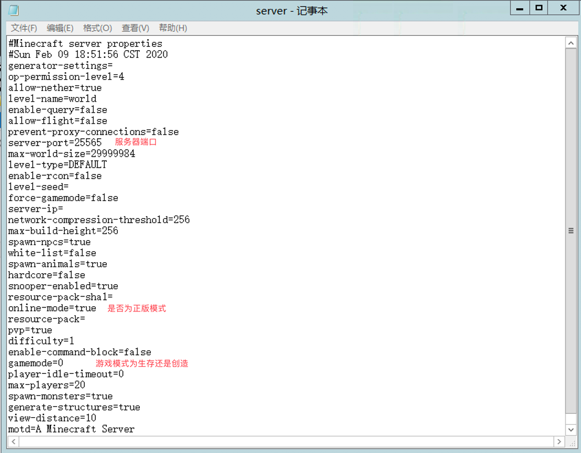This screenshot has width=581, height=453.
Task: Click the line allow-nether=true
Action: click(55, 88)
